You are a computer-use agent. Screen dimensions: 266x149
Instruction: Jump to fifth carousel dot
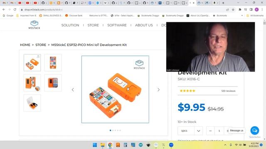pos(120,130)
